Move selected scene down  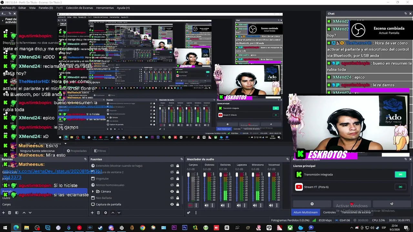click(30, 213)
